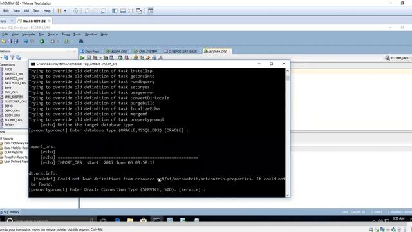Image resolution: width=412 pixels, height=232 pixels.
Task: Click the clear eraser icon in worksheet toolbar
Action: point(148,58)
